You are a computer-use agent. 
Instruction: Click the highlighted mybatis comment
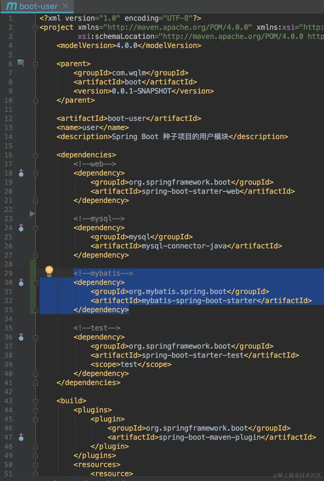click(103, 273)
